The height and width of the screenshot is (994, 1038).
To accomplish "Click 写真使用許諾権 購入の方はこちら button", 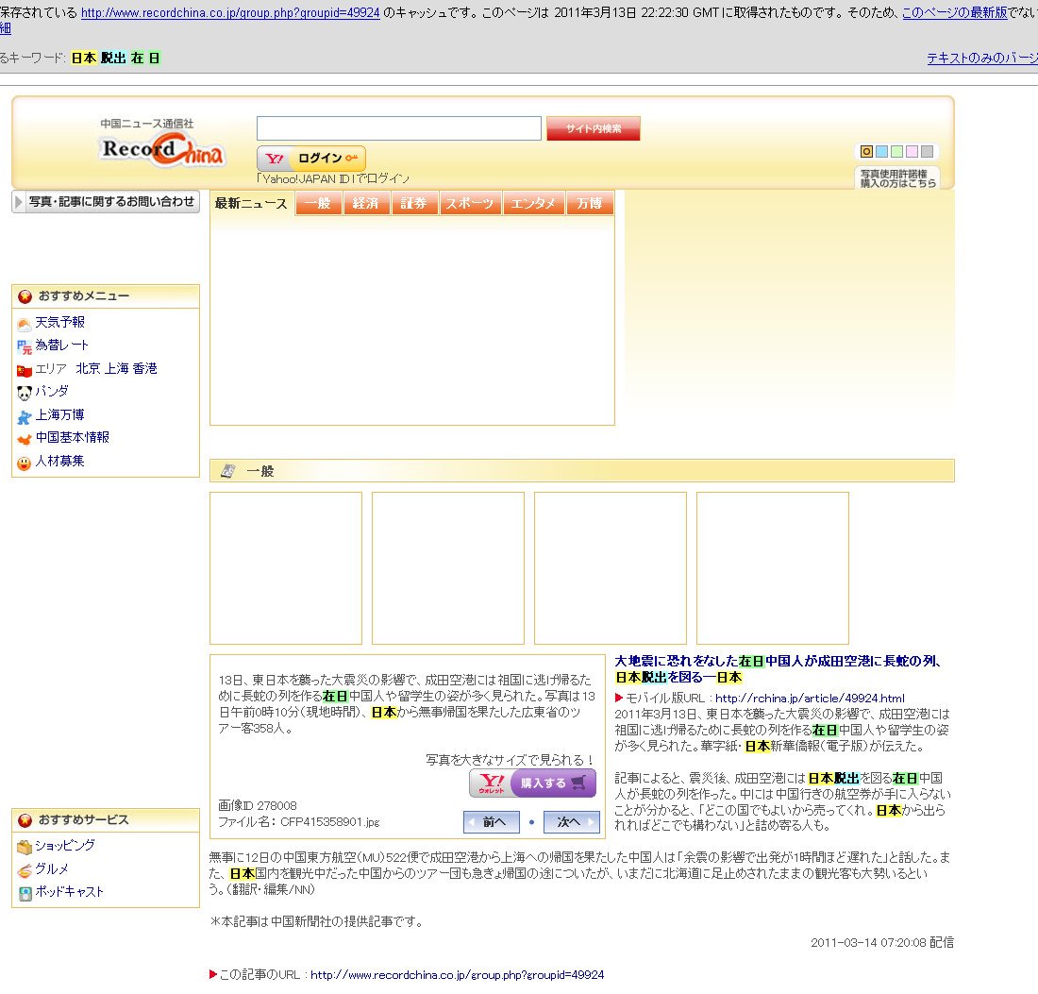I will [897, 178].
